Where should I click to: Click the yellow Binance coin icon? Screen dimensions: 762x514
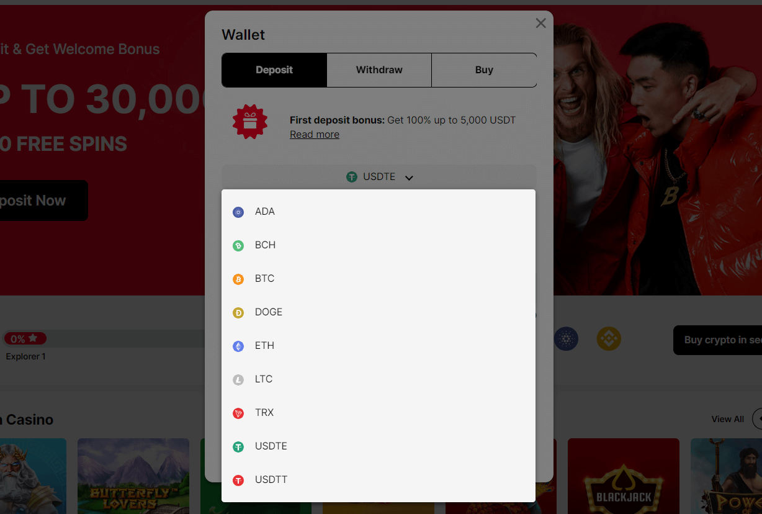[609, 339]
